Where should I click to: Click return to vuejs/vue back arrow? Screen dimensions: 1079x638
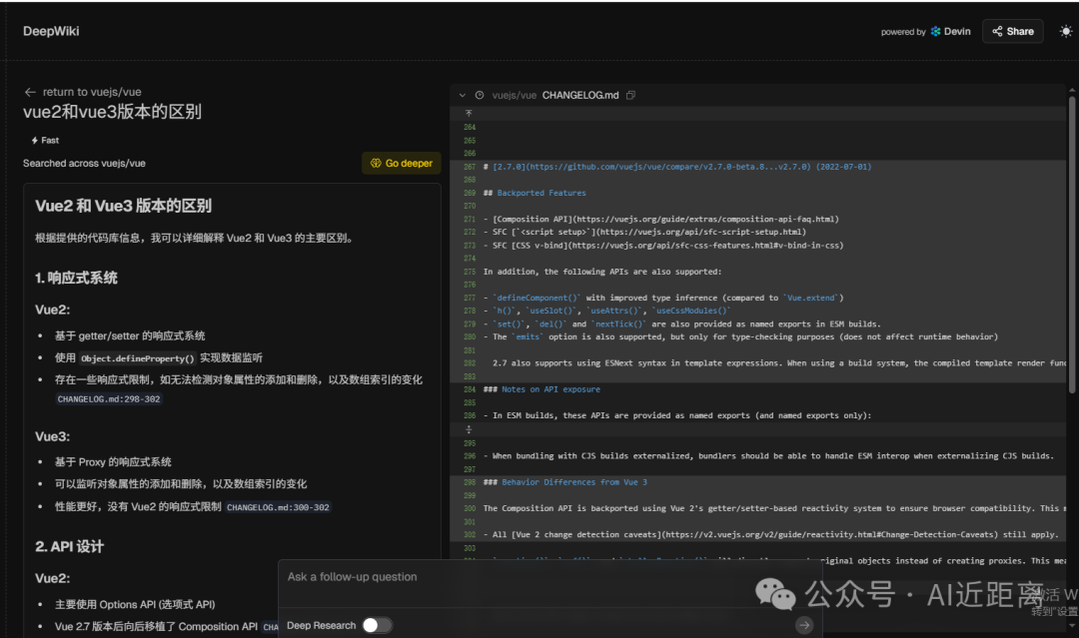[x=30, y=92]
